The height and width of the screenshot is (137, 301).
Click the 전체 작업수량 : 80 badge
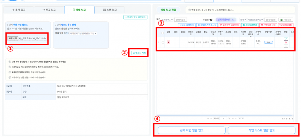coord(226,19)
